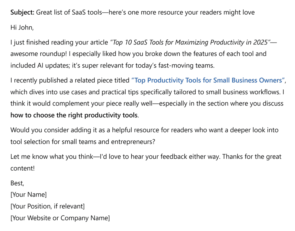This screenshot has width=295, height=231.
Task: Click the bold phrase "how to choose the right productivity tools"
Action: coord(74,115)
